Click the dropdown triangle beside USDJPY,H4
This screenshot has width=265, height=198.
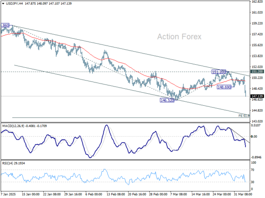[x=3, y=4]
